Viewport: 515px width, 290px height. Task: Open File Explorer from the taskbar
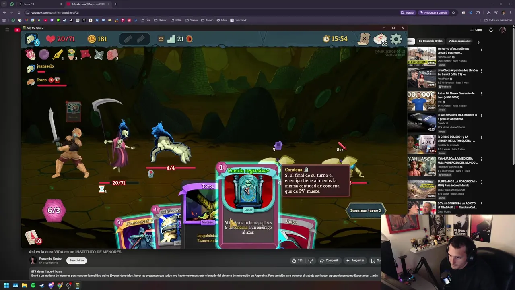click(24, 285)
